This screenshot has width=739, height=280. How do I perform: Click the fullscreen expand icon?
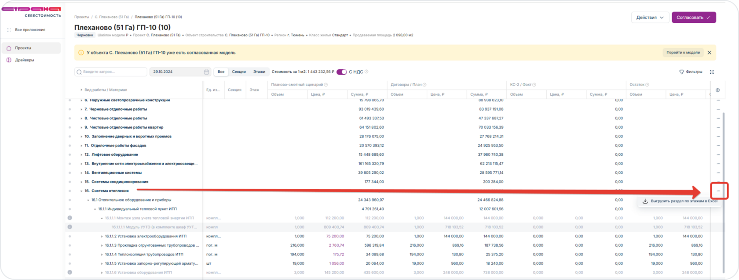pyautogui.click(x=712, y=72)
